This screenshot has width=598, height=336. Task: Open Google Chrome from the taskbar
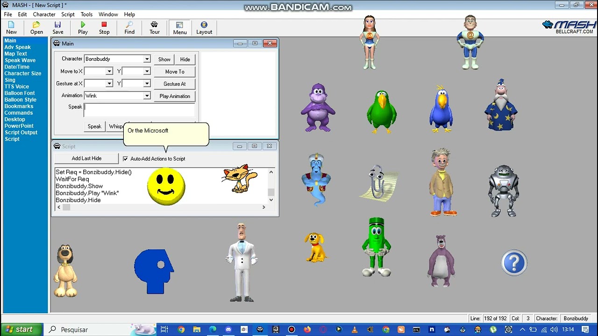pyautogui.click(x=181, y=329)
